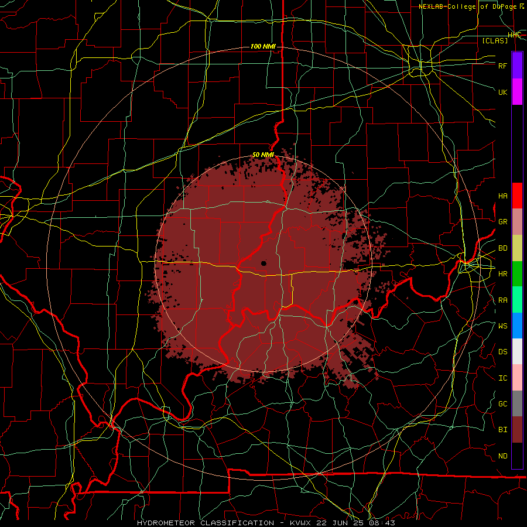This screenshot has height=527, width=527.
Task: Click the IC light pink legend swatch
Action: [517, 378]
